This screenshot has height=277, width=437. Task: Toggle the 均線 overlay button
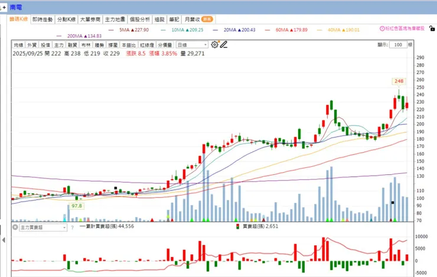[x=19, y=45]
